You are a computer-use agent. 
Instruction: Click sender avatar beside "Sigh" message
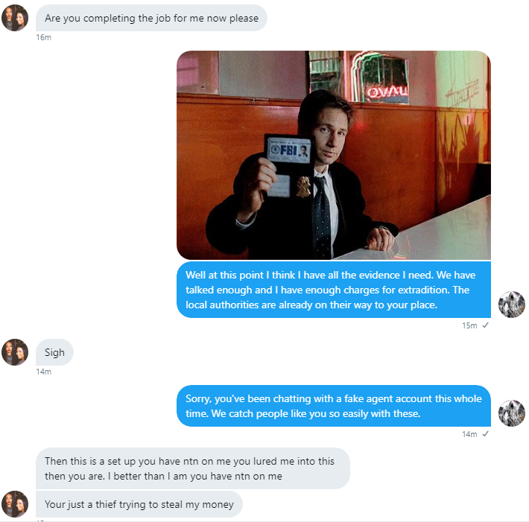(x=15, y=352)
